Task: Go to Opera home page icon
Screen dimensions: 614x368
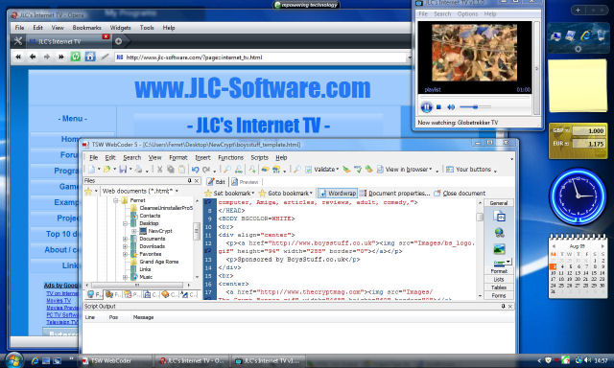Action: [89, 57]
